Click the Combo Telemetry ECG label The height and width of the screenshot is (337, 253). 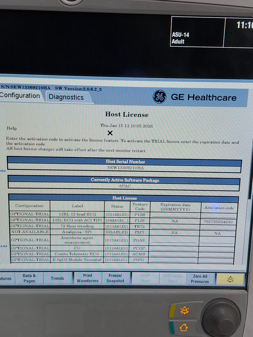[77, 254]
